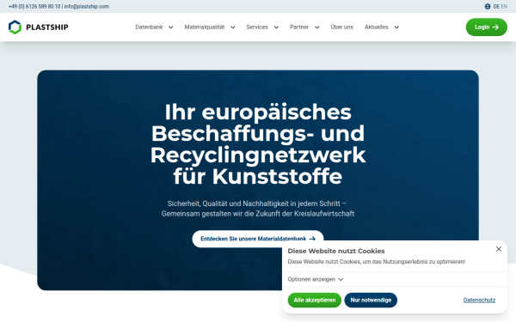This screenshot has height=322, width=516.
Task: Switch language to EN
Action: point(504,7)
